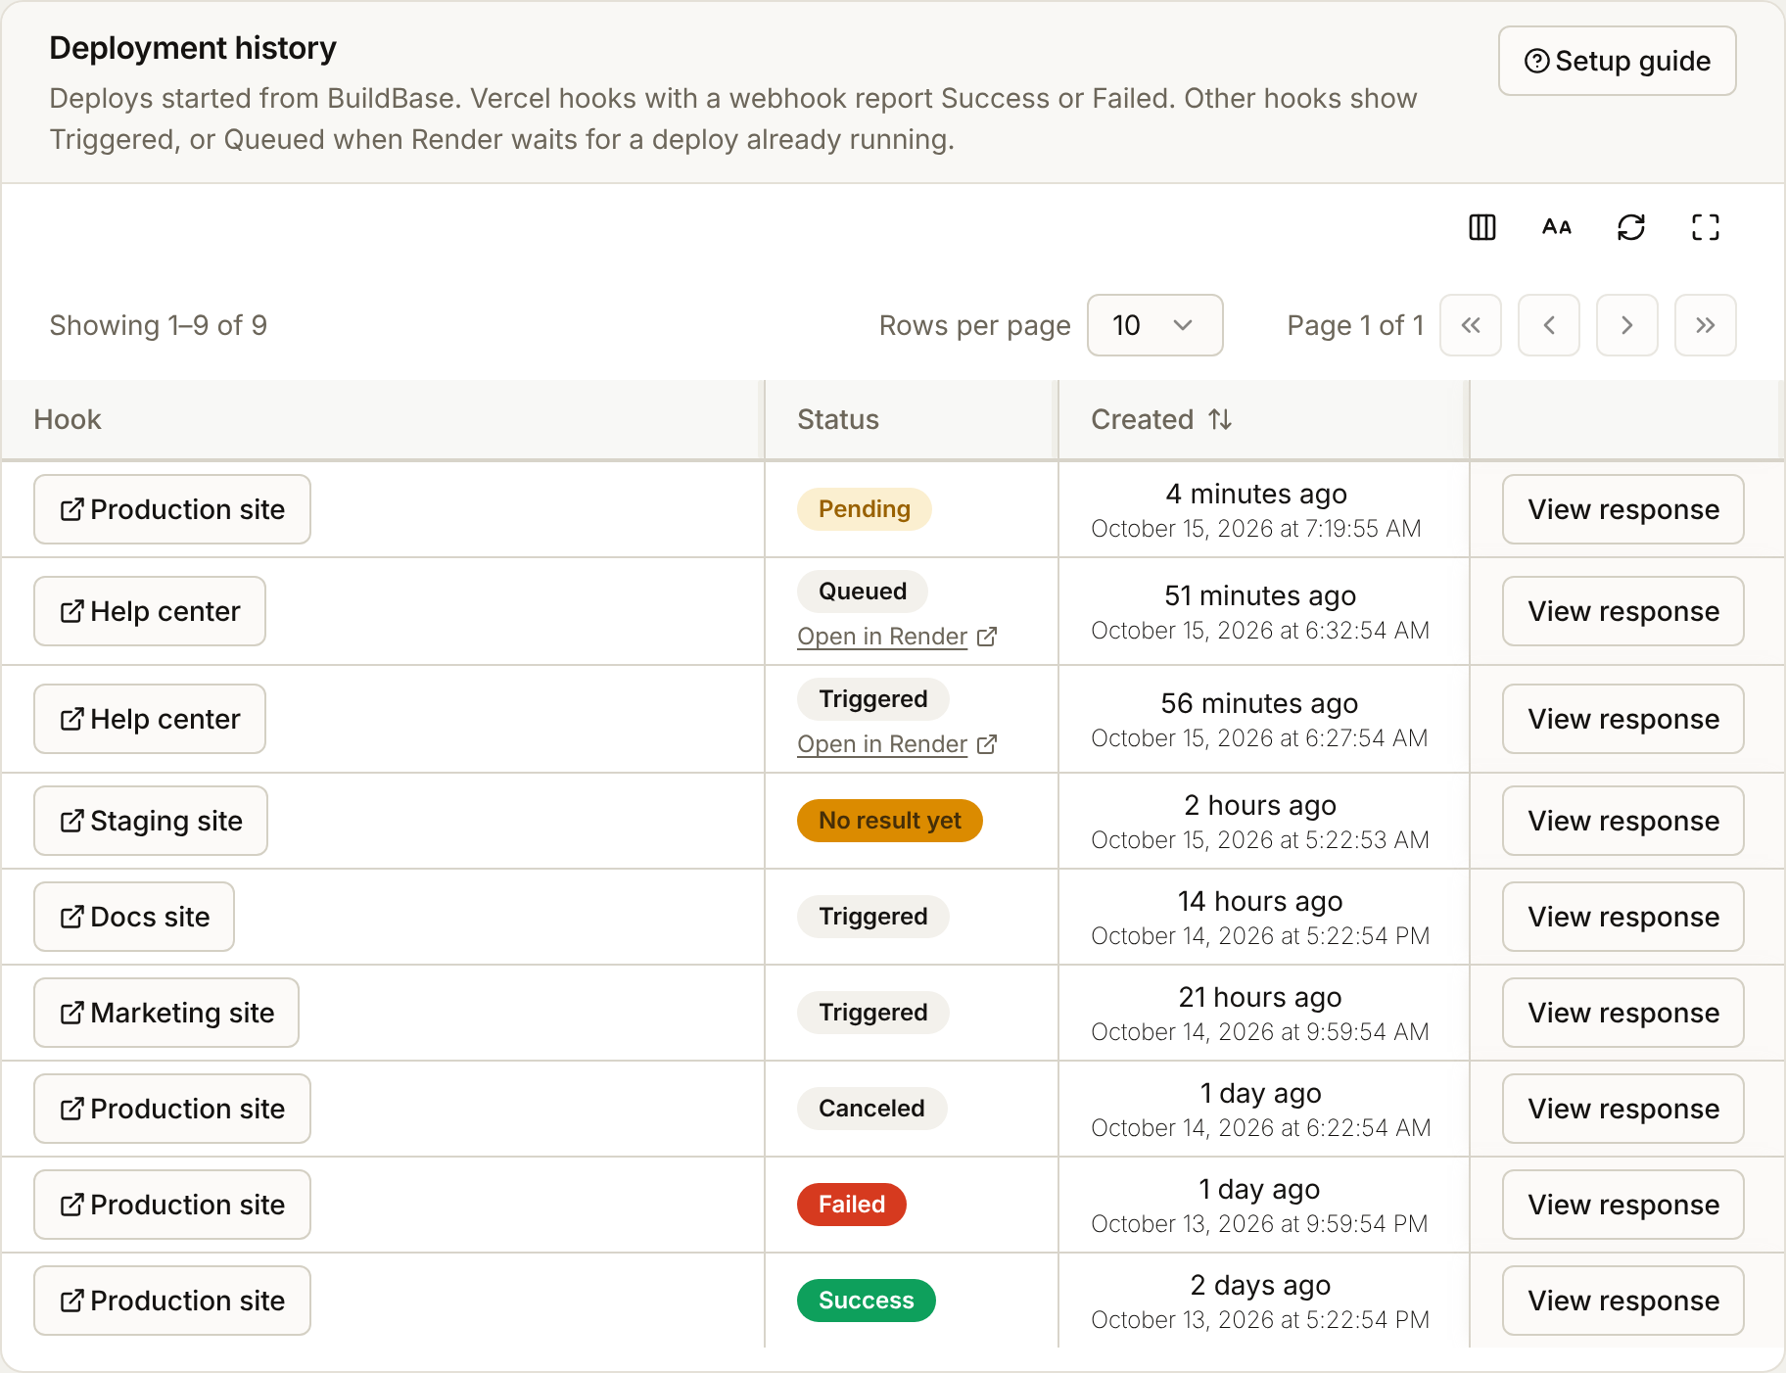This screenshot has height=1373, width=1786.
Task: Go to previous page of results
Action: [1549, 325]
